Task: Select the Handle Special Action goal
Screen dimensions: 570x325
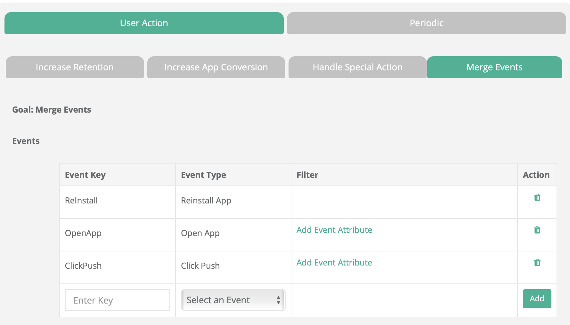Action: coord(357,67)
